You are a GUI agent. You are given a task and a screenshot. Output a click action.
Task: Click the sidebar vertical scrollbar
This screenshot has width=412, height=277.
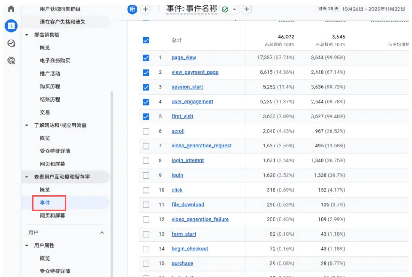pos(112,184)
